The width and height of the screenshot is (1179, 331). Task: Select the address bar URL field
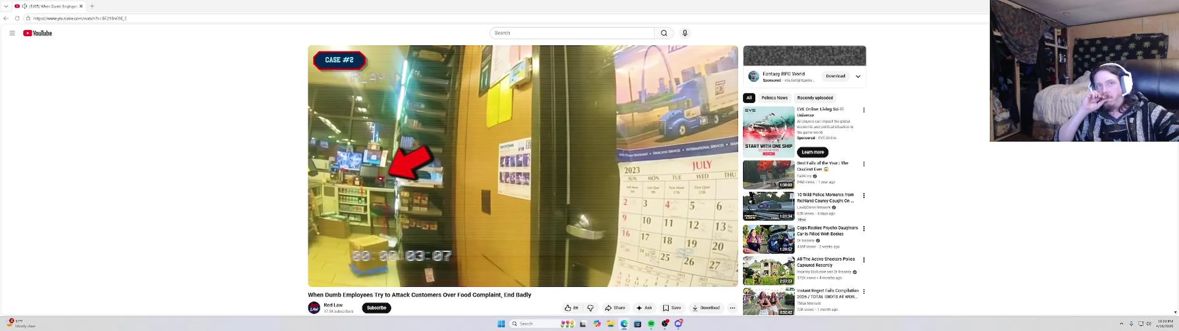point(507,18)
